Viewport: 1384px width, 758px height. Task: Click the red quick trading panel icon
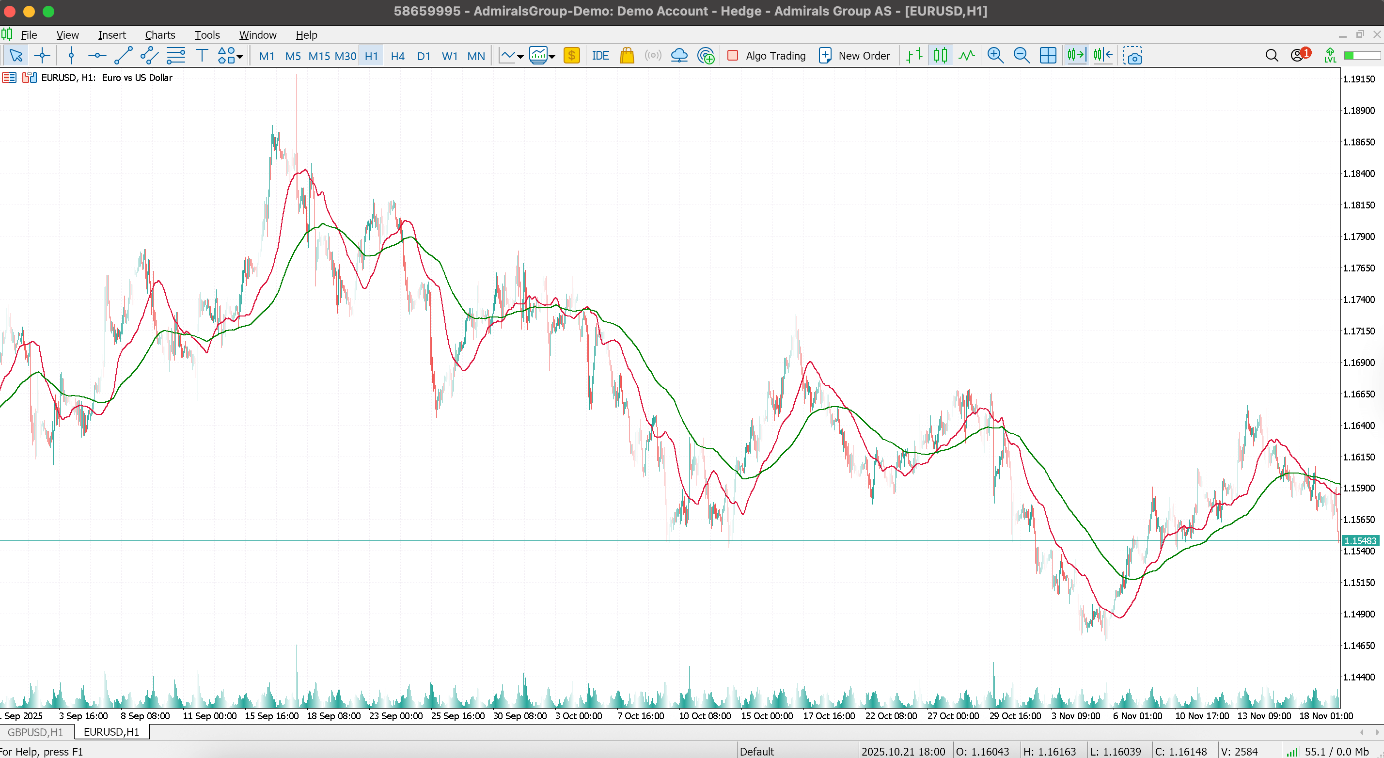(9, 78)
